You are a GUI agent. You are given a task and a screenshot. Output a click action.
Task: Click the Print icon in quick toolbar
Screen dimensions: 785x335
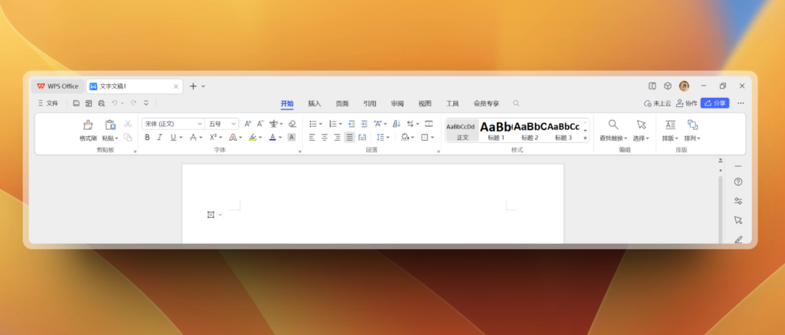pyautogui.click(x=101, y=103)
